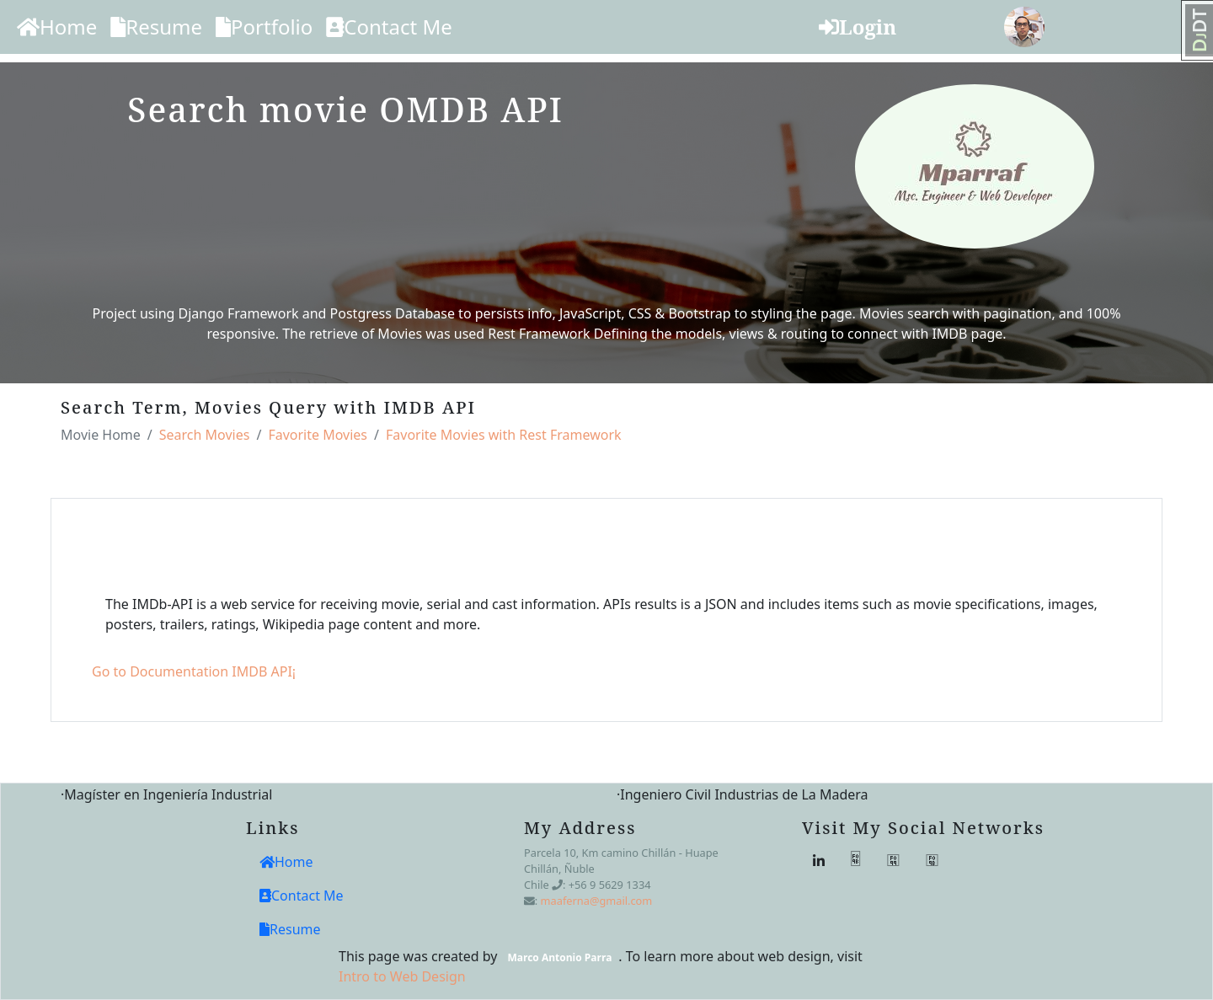The image size is (1213, 1000).
Task: Click the phone icon next to Chile
Action: point(557,885)
